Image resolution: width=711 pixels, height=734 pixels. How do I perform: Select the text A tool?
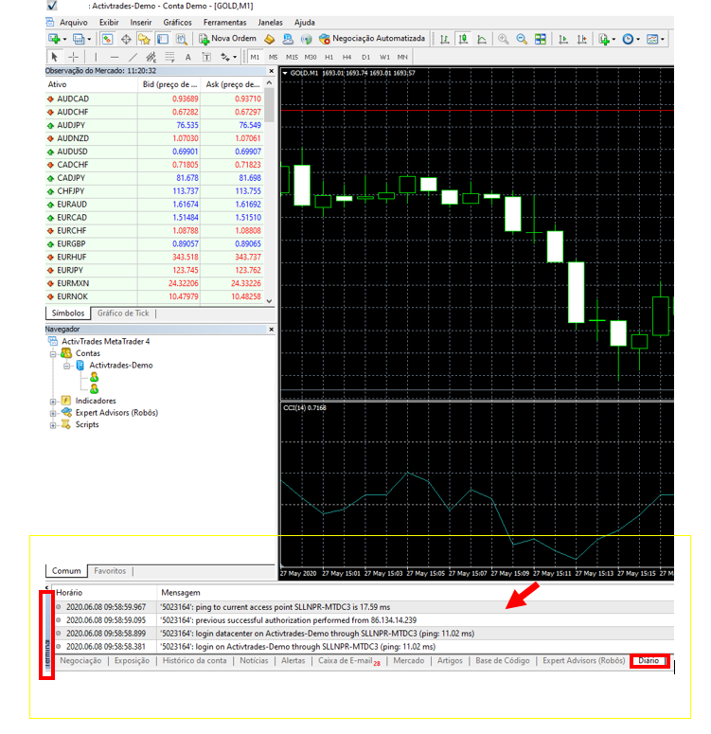tap(187, 57)
